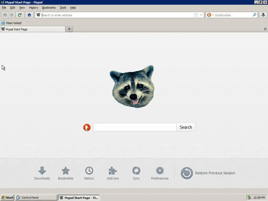The image size is (268, 201).
Task: Click the DuckDuckGo logo beside search box
Action: pos(87,127)
